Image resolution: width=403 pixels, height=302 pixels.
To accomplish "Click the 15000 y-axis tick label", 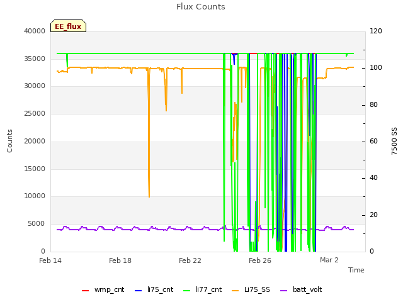I will (x=35, y=169).
